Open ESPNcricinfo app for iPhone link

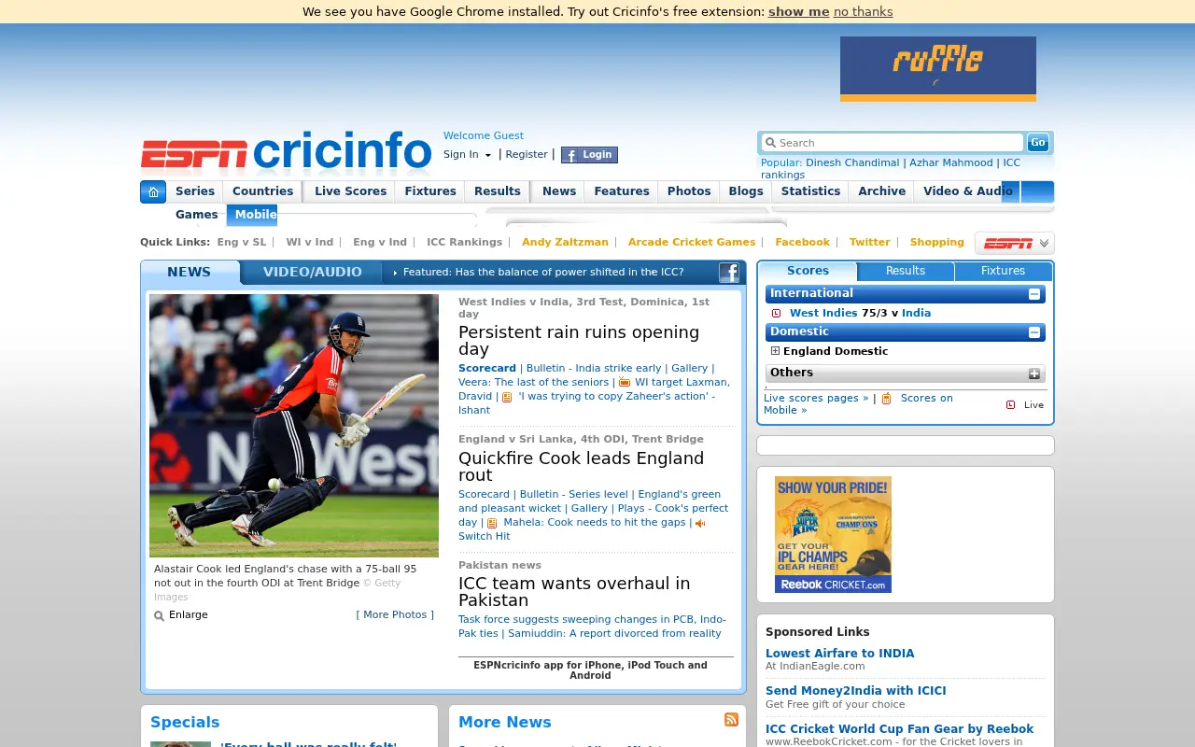[x=590, y=670]
